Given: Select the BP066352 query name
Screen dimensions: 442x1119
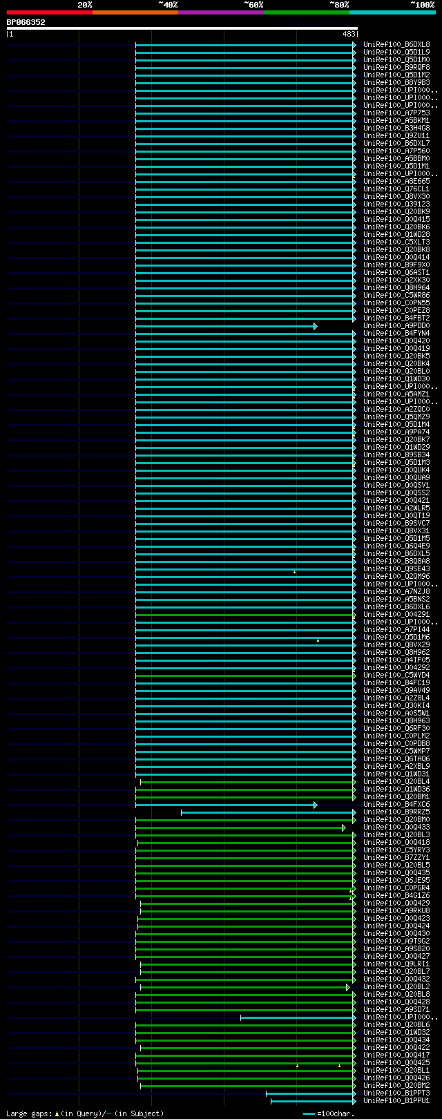Looking at the screenshot, I should click(26, 22).
